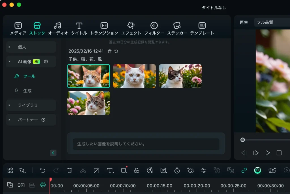This screenshot has width=290, height=194.
Task: Select 生成 under AI 画像
Action: coord(27,91)
